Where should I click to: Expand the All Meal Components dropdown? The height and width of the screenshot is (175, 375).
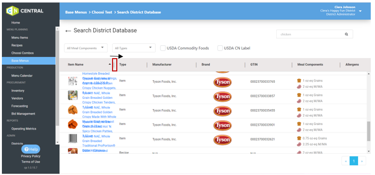click(86, 48)
